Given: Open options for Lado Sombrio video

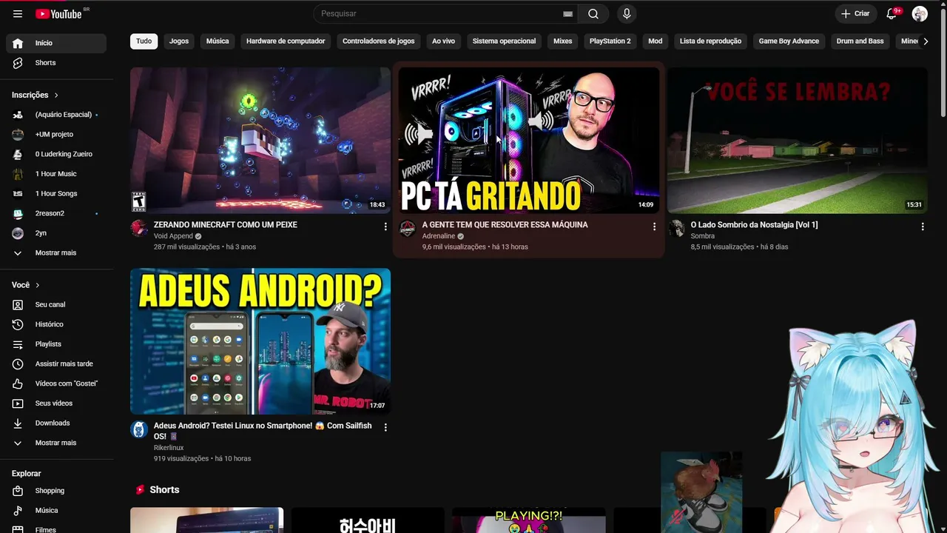Looking at the screenshot, I should click(923, 227).
